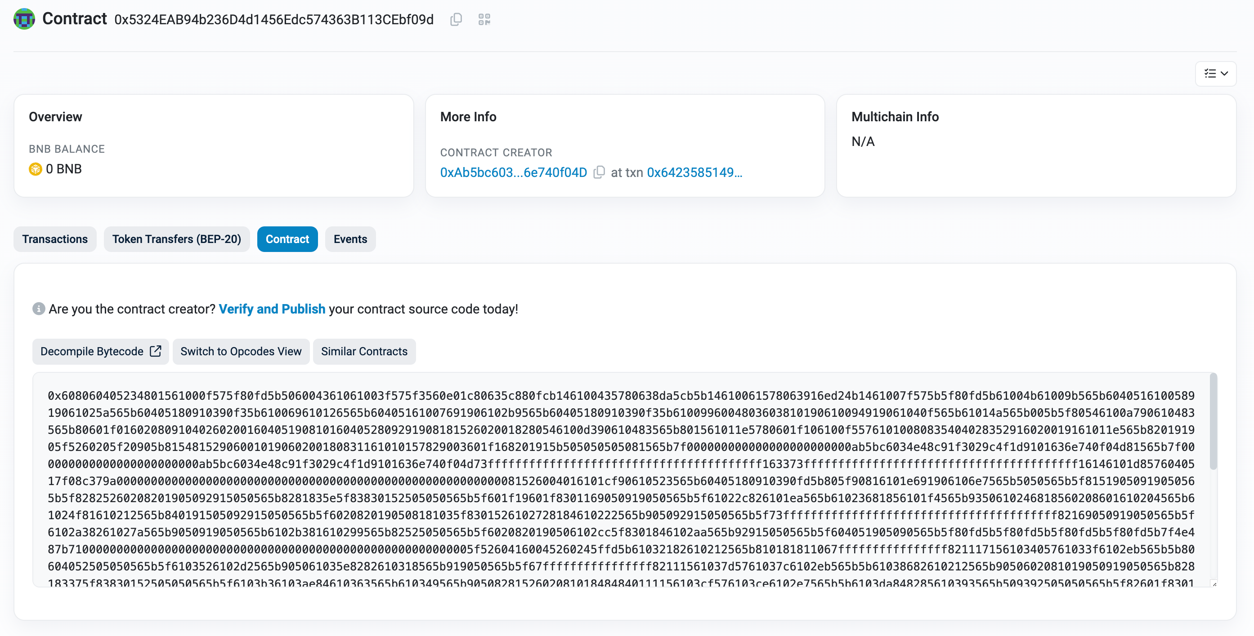
Task: Show the contract address QR code
Action: [484, 19]
